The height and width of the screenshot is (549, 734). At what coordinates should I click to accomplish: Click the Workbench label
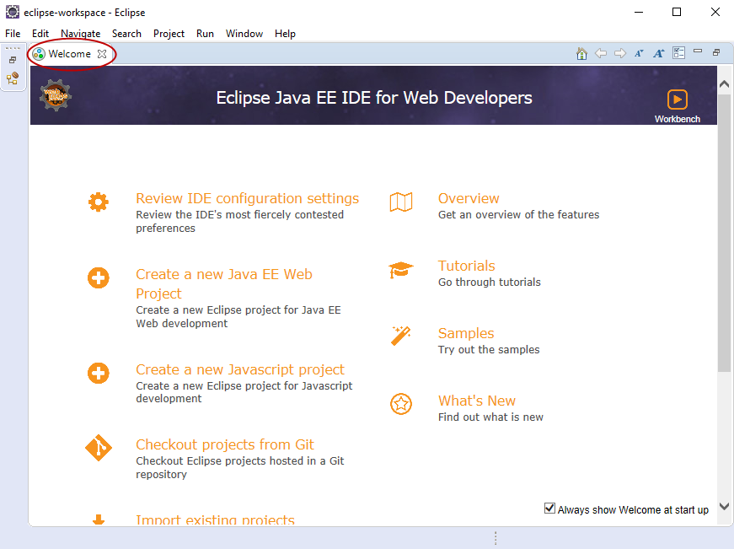[x=677, y=119]
